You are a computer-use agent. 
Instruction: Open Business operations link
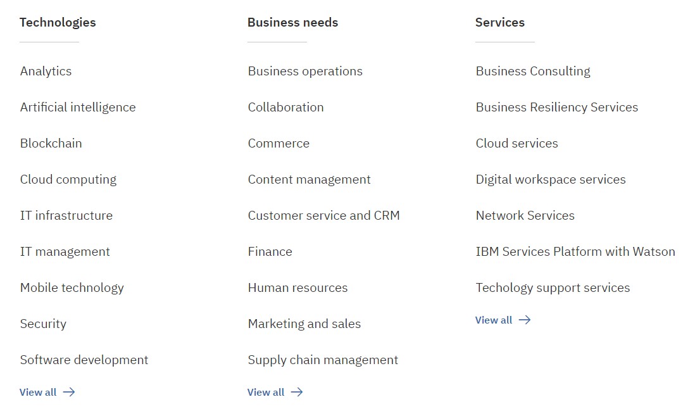(305, 71)
